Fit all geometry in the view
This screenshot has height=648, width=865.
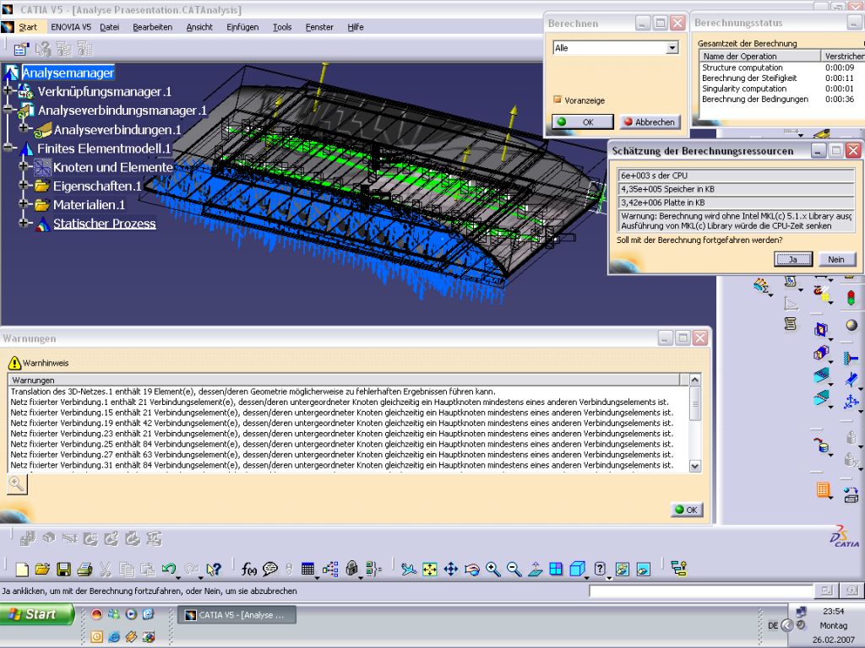(x=429, y=570)
